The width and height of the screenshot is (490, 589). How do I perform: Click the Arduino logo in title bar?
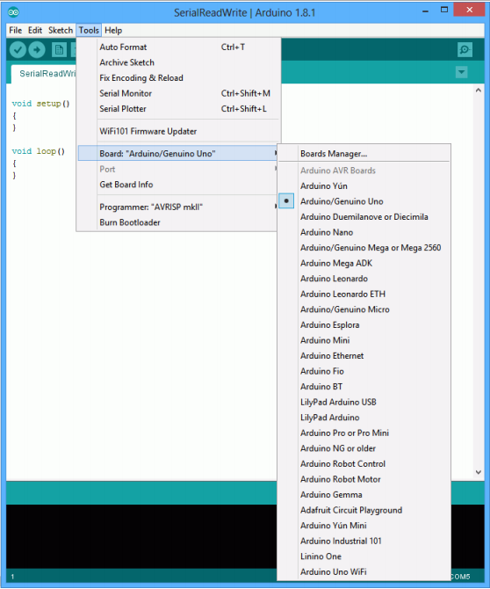point(13,12)
